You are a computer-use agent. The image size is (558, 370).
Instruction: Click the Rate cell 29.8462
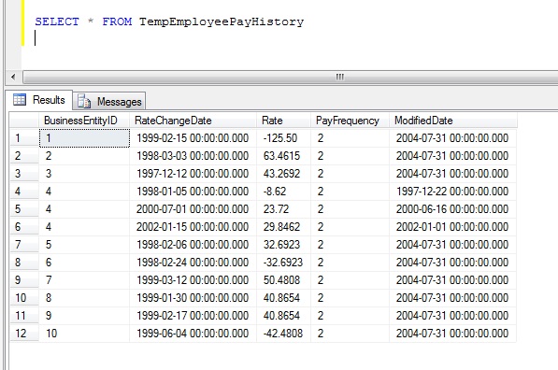[x=283, y=227]
